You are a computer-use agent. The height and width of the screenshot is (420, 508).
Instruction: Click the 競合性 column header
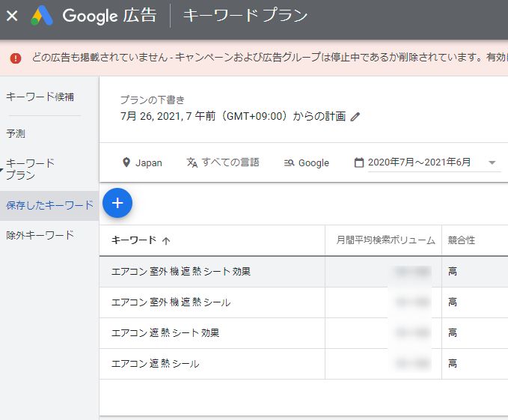pyautogui.click(x=462, y=240)
